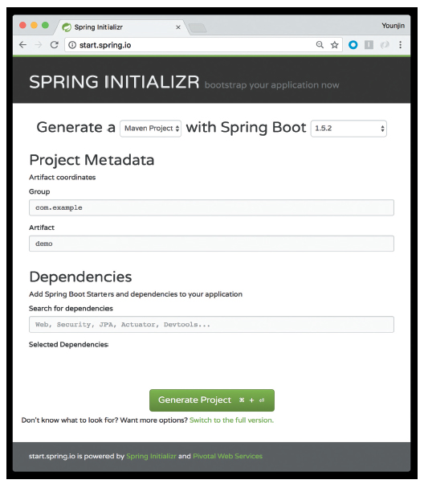Click the Group input field with com.example

click(211, 207)
